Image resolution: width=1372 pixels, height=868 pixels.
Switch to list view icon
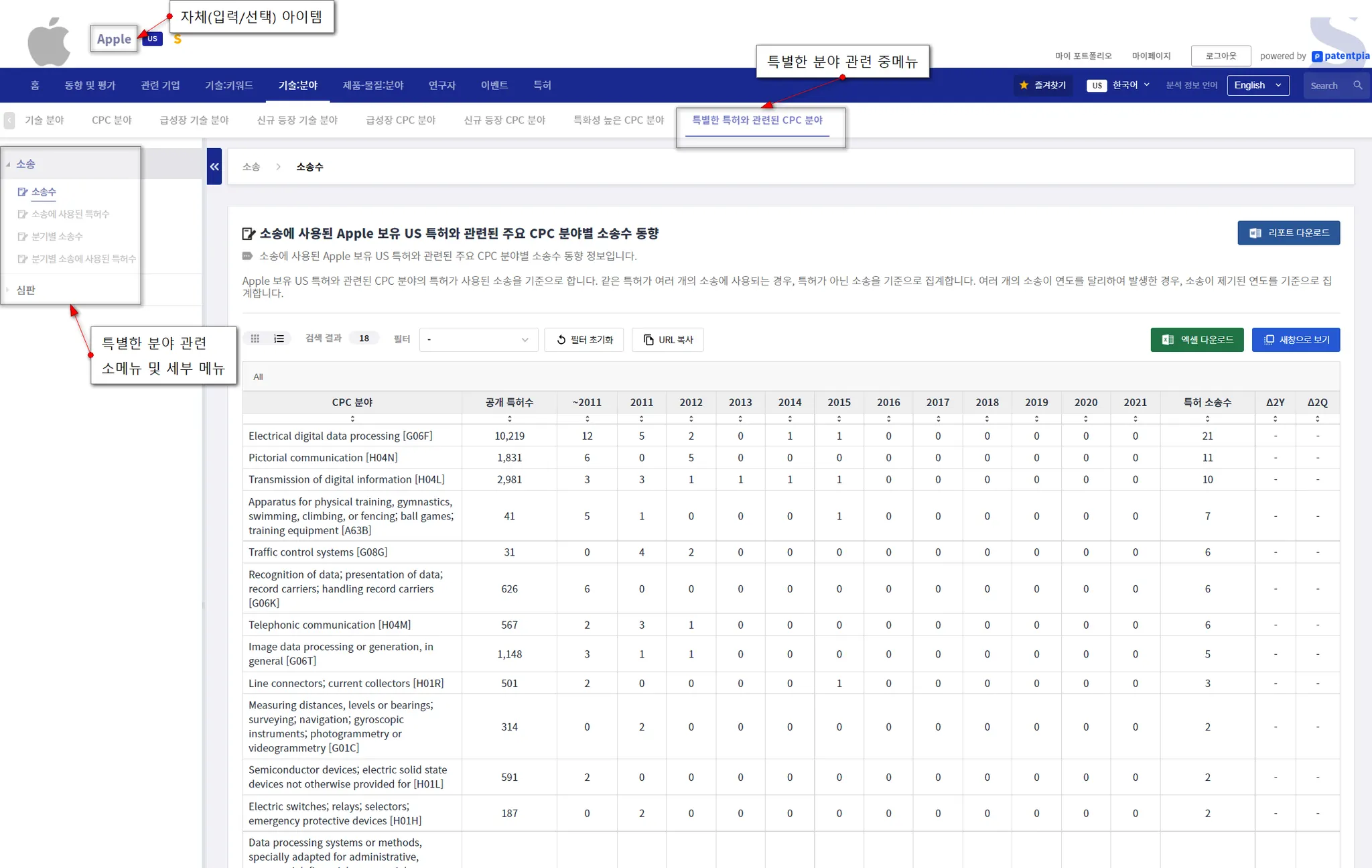[279, 339]
